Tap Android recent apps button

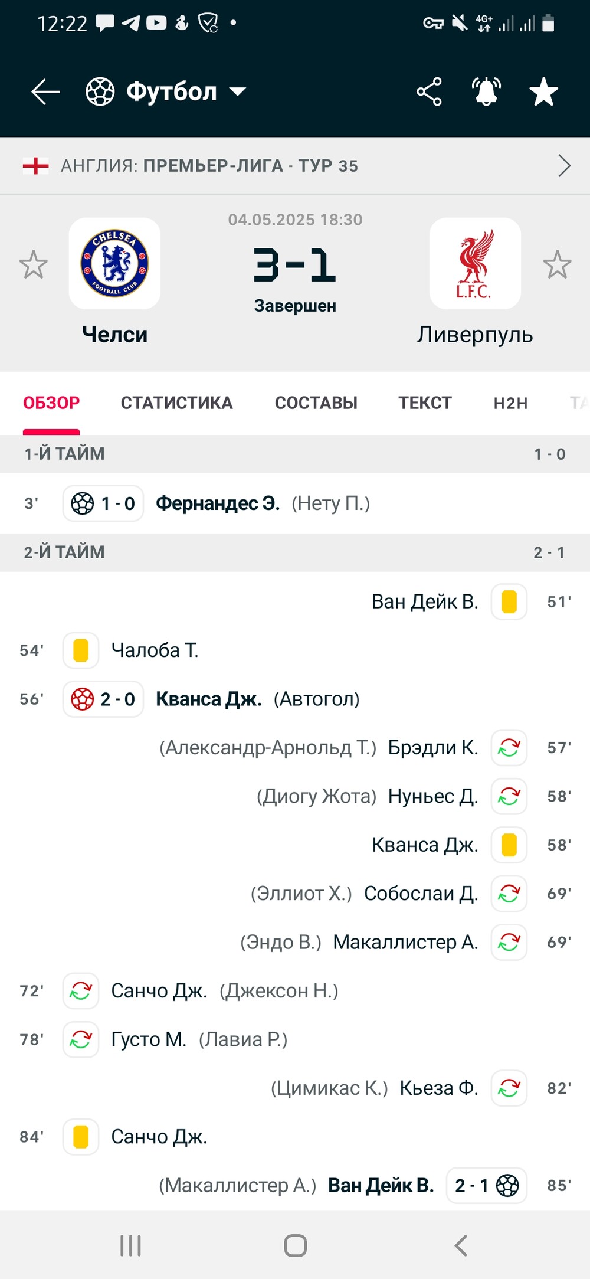pos(130,1246)
